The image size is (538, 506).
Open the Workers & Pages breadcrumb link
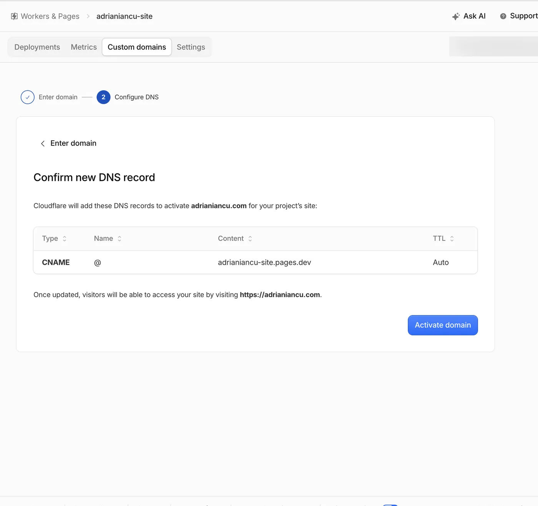point(50,16)
